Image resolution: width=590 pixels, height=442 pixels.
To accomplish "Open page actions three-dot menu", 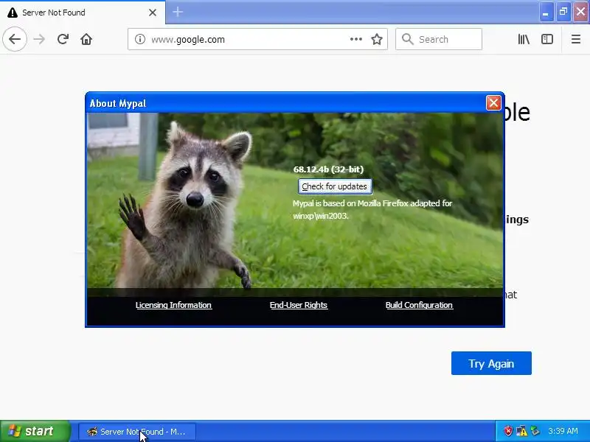I will [356, 39].
